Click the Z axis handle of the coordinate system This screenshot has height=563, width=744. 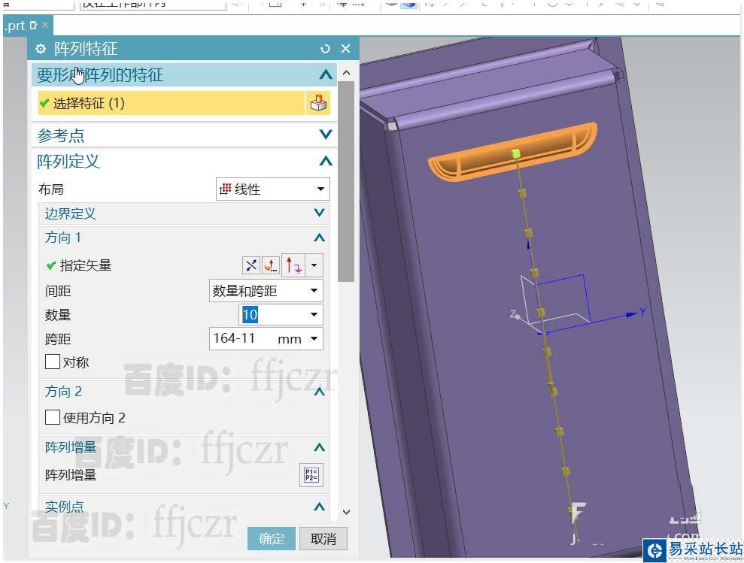coord(518,316)
